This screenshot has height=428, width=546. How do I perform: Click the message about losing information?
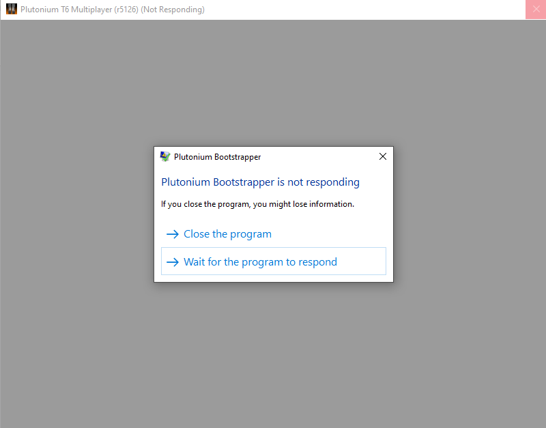(x=257, y=204)
